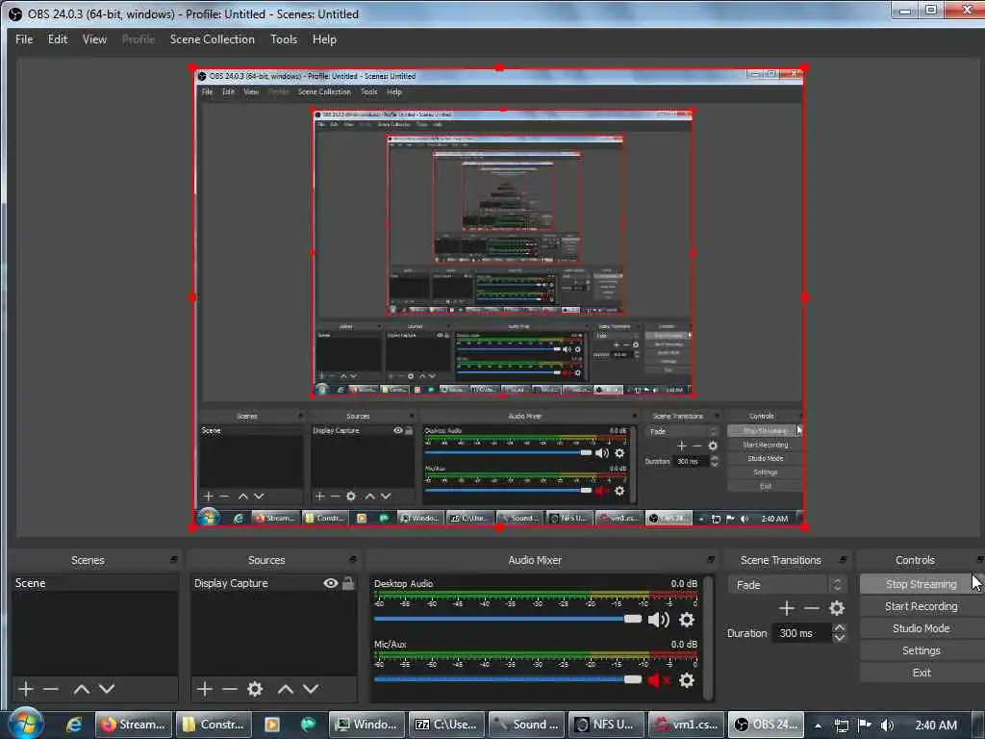985x739 pixels.
Task: Open the Tools menu
Action: [x=284, y=38]
